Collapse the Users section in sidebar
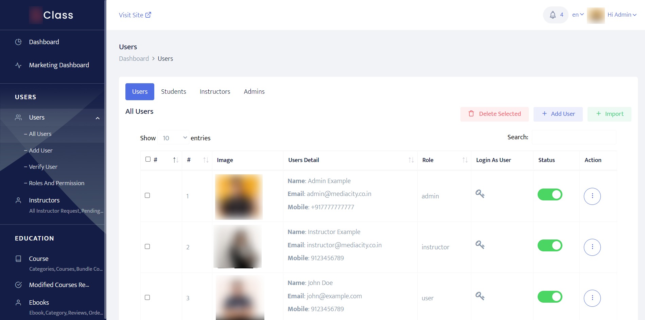 click(98, 118)
